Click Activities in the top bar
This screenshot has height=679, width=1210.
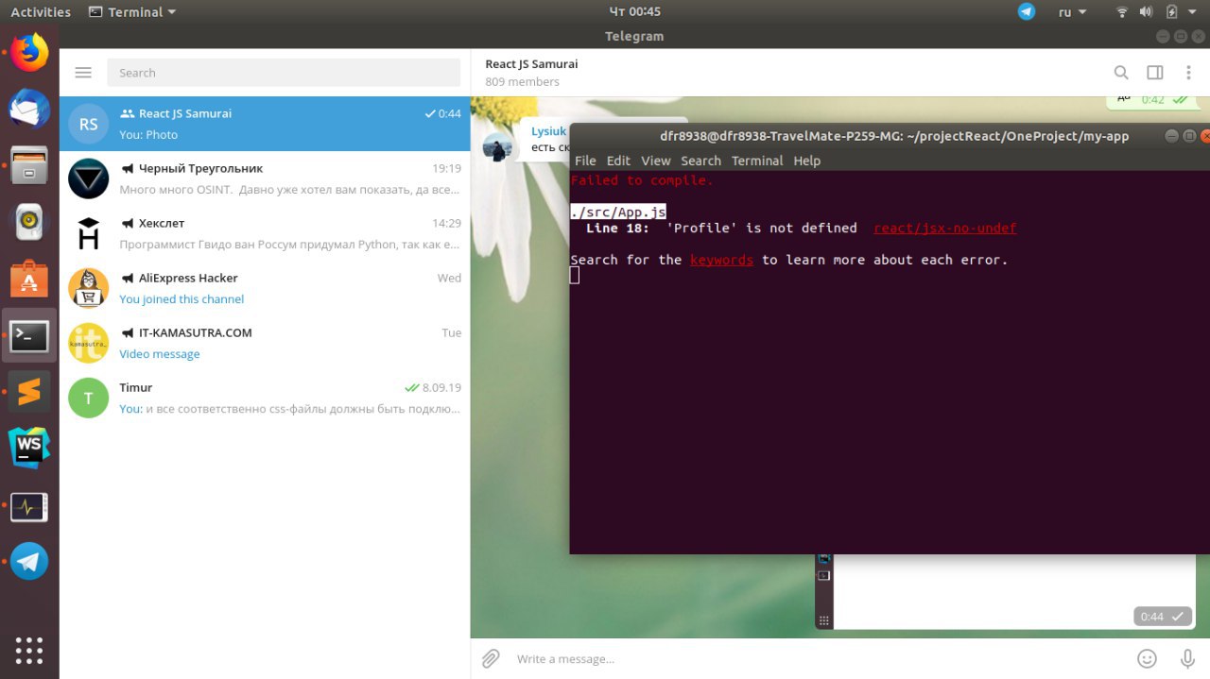tap(41, 11)
